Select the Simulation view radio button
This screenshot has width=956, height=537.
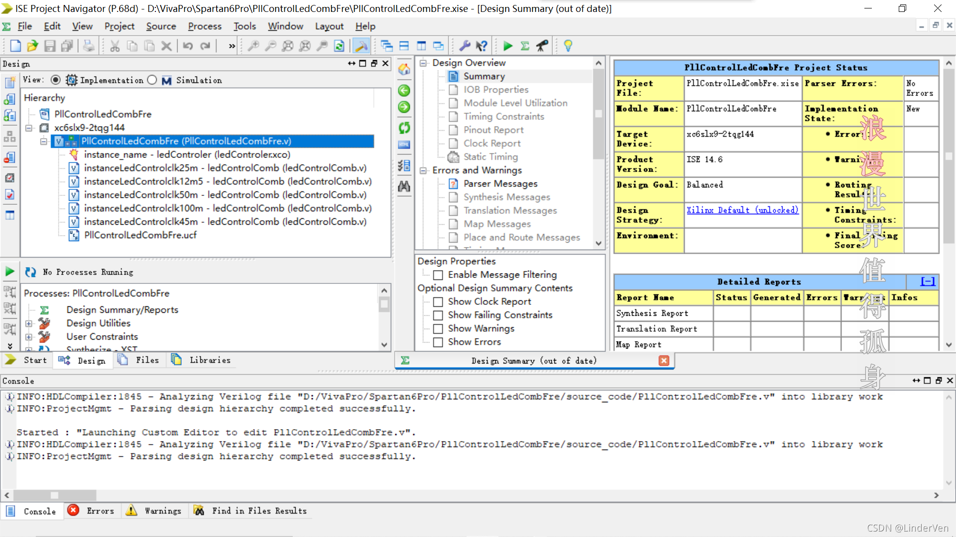coord(152,80)
